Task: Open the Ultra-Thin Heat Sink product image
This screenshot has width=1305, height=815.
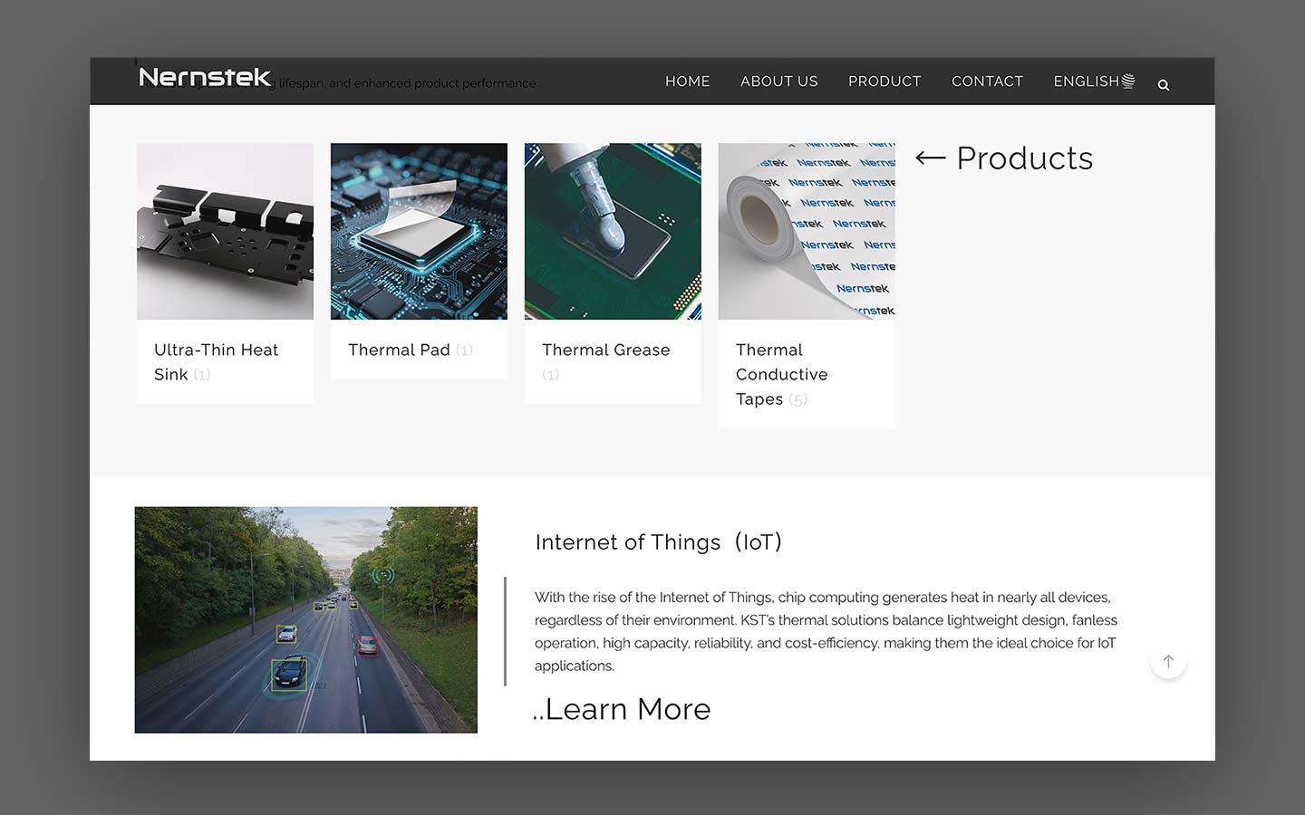Action: (x=225, y=231)
